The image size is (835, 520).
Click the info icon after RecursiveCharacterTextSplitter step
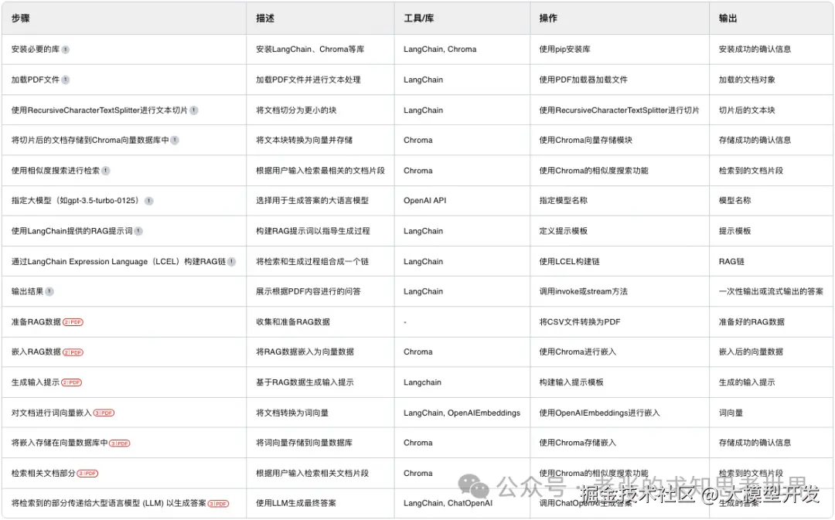pos(194,110)
